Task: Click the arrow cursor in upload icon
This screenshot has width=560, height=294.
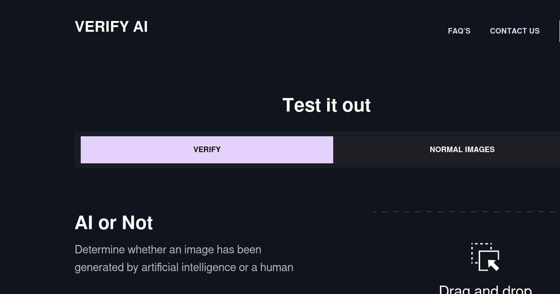Action: [492, 264]
